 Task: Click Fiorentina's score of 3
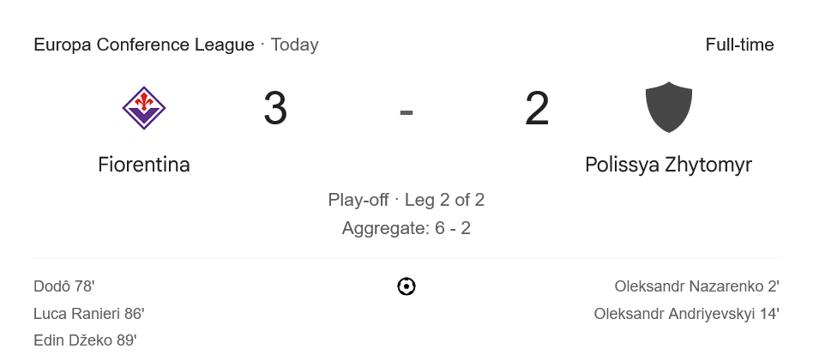click(275, 109)
